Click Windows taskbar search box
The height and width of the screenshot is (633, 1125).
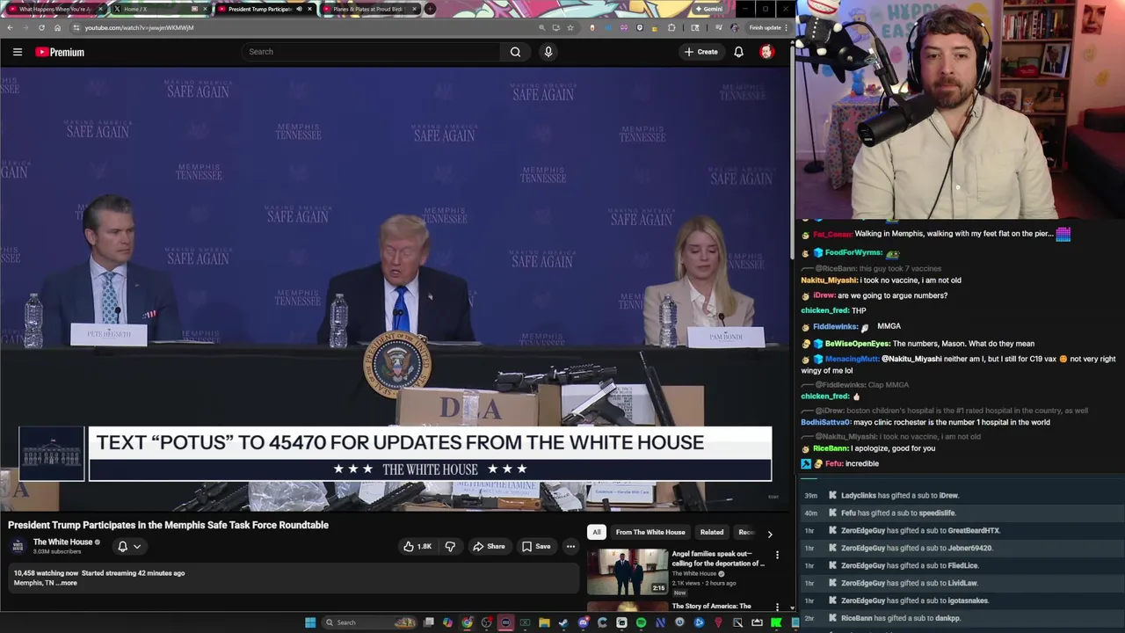coord(367,622)
